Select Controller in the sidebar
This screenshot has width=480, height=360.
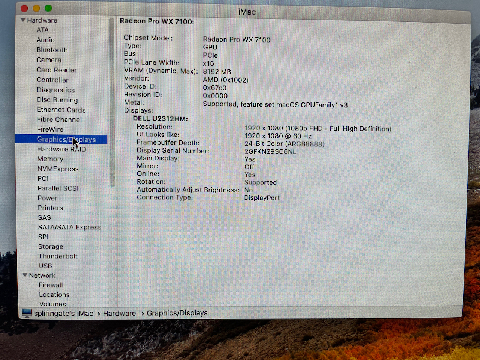point(52,80)
